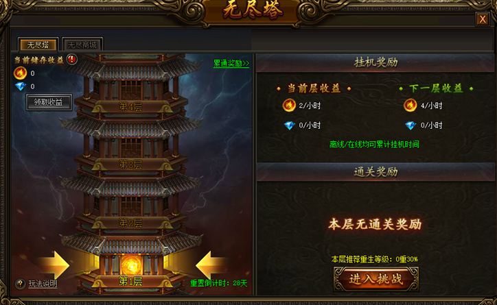Click the right golden arrow by tower

211,265
